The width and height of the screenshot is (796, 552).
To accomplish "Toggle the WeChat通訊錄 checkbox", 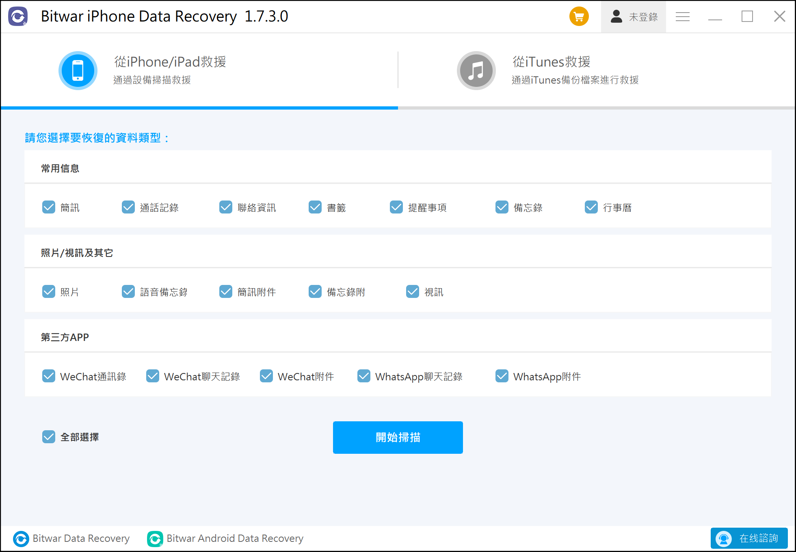I will click(x=49, y=376).
